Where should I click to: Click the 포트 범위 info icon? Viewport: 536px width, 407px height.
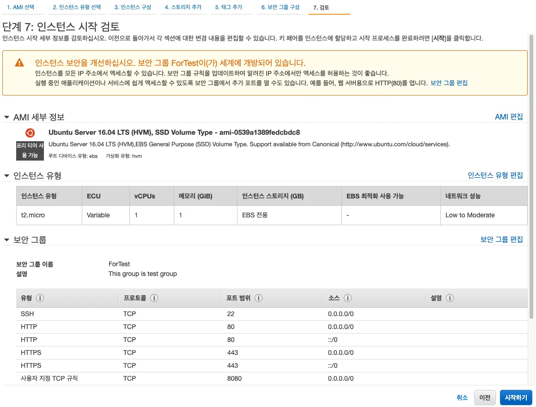(259, 298)
